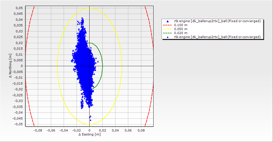Click the -0,035 tick on Northing axis
Viewport: 273px width, 142px height.
18,107
